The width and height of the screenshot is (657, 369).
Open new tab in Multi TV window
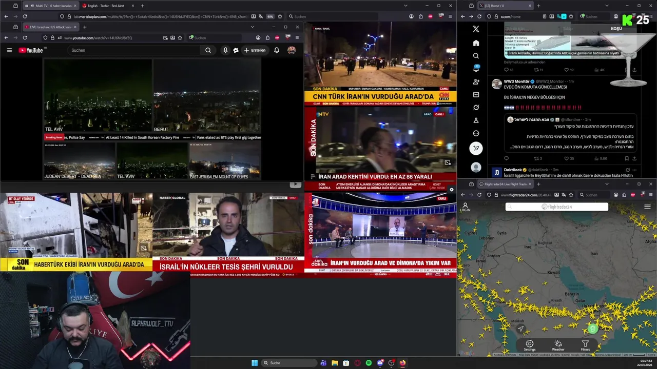(142, 6)
